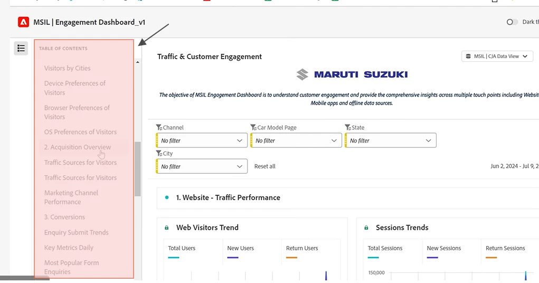Image resolution: width=539 pixels, height=283 pixels.
Task: Toggle the Dark theme switch
Action: (x=512, y=22)
